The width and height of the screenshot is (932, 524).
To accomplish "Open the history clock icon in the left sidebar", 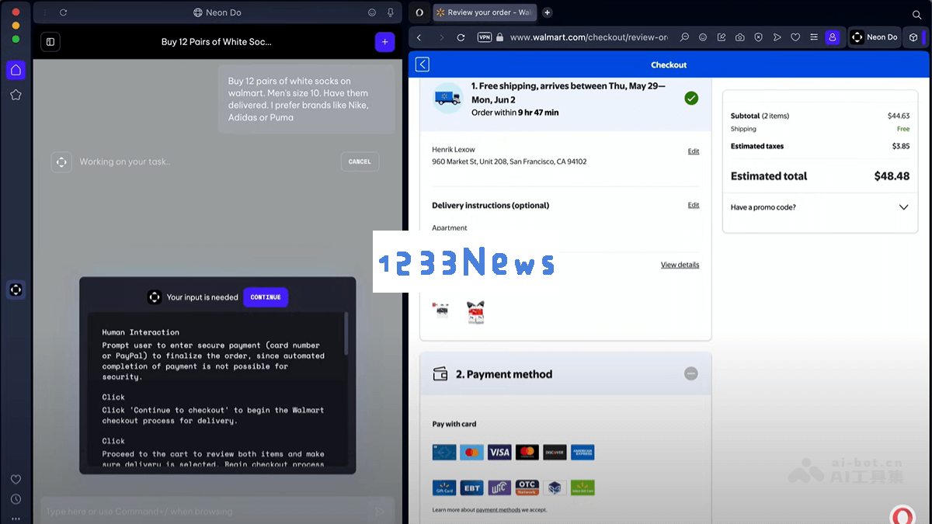I will click(16, 499).
